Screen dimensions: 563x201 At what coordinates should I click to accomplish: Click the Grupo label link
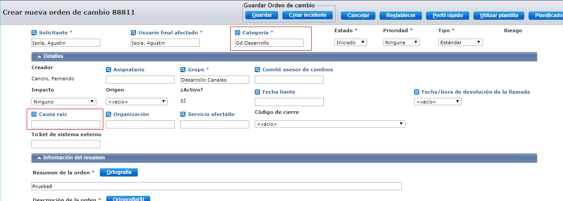point(196,70)
